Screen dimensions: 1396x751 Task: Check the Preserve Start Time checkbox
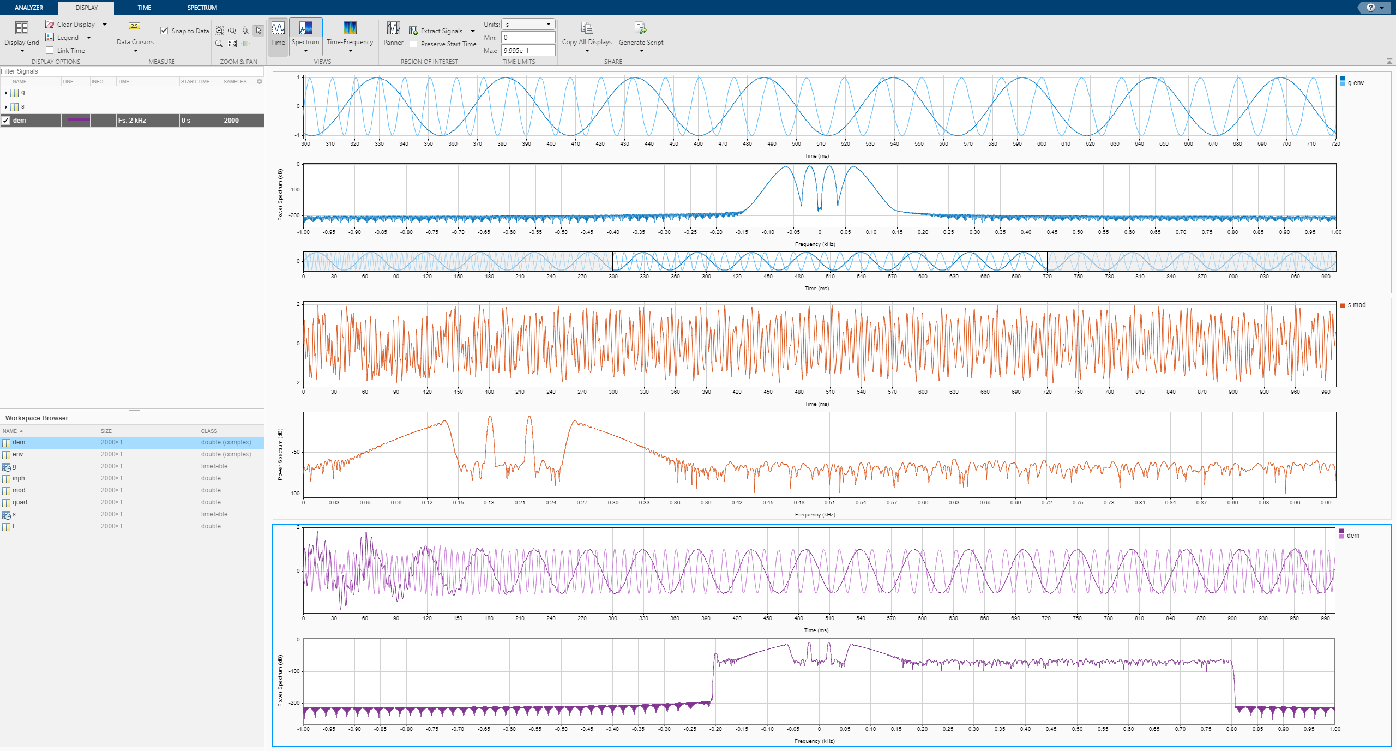[413, 44]
